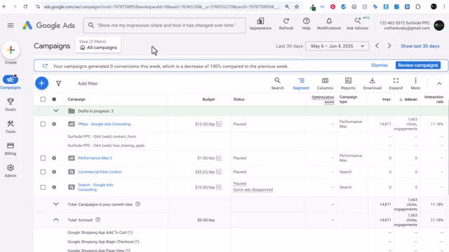This screenshot has height=252, width=449.
Task: Collapse the table toolbar chevron
Action: point(439,84)
